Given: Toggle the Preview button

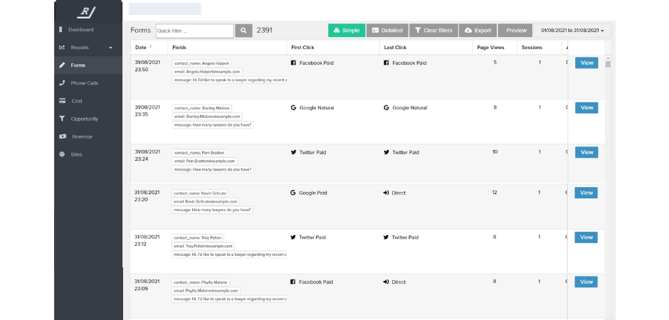Looking at the screenshot, I should (x=516, y=31).
